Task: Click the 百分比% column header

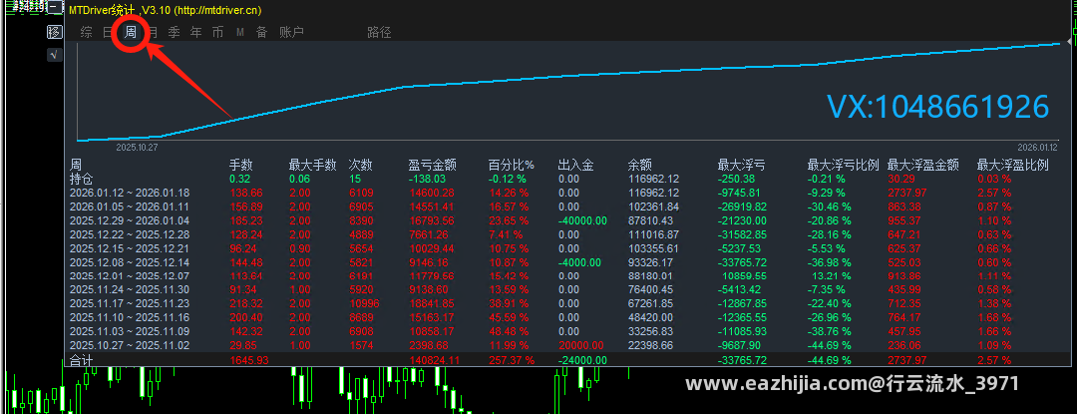Action: click(x=511, y=165)
